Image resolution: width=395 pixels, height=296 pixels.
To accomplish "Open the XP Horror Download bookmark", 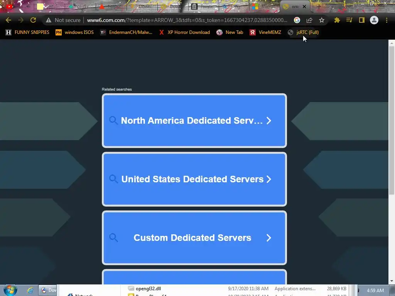I will [x=185, y=32].
